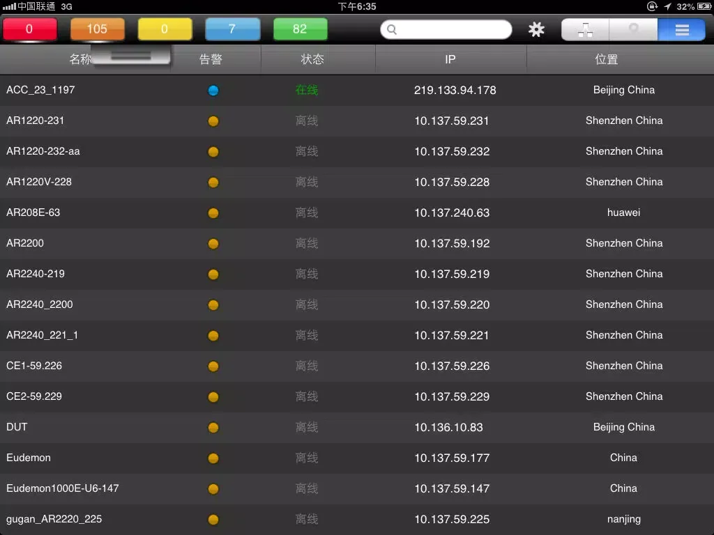The image size is (714, 535).
Task: Click the alarm indicator for DUT
Action: tap(213, 428)
